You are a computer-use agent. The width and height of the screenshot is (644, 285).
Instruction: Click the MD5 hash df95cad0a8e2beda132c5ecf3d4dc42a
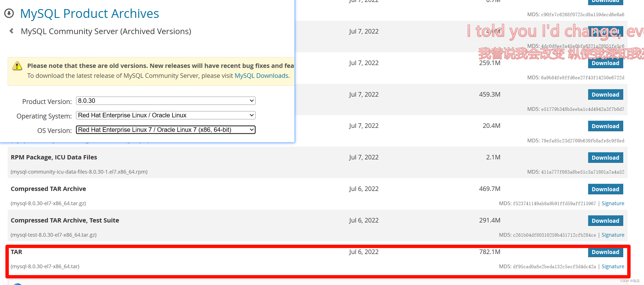(x=554, y=267)
